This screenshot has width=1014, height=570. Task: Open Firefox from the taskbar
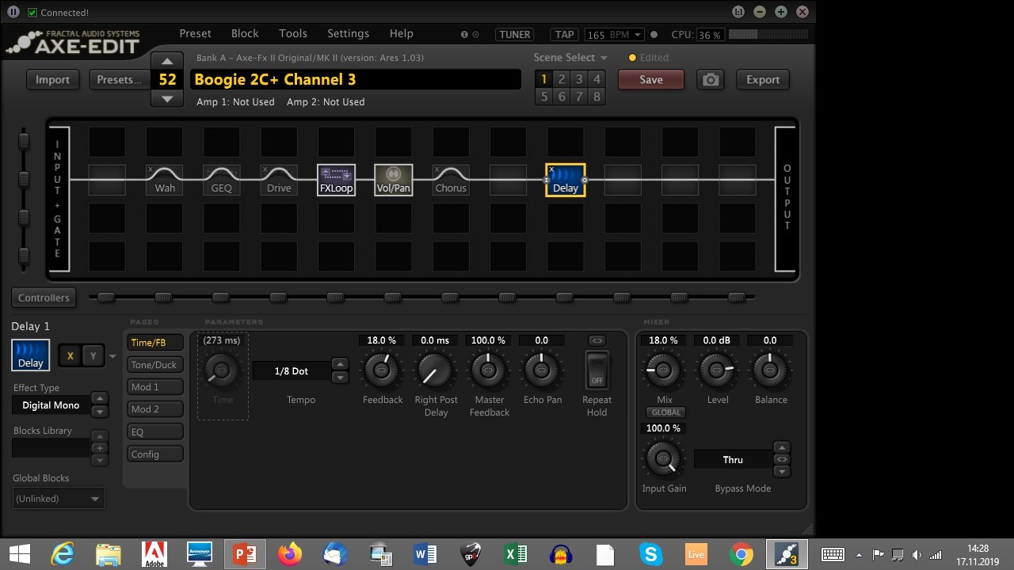pyautogui.click(x=290, y=554)
